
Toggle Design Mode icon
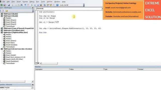click(x=41, y=5)
